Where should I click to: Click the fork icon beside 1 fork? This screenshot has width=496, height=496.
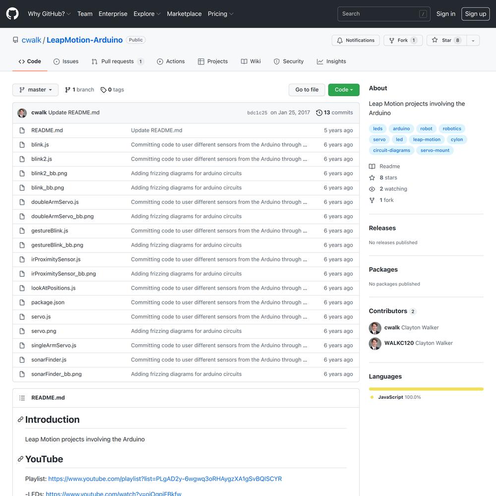(x=372, y=200)
